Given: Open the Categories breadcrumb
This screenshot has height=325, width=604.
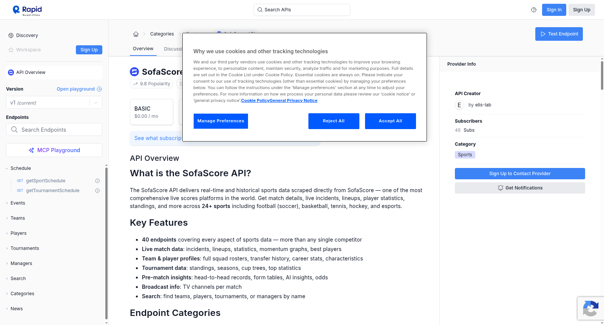Looking at the screenshot, I should (162, 34).
